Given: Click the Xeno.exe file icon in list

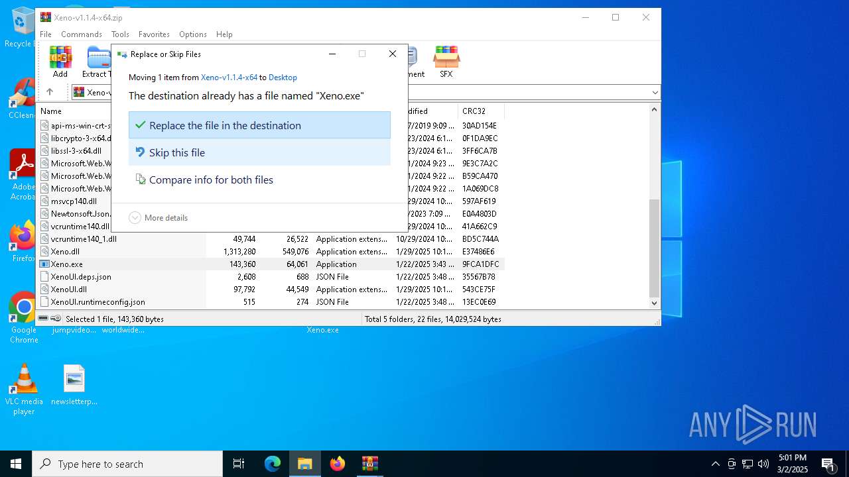Looking at the screenshot, I should 45,264.
